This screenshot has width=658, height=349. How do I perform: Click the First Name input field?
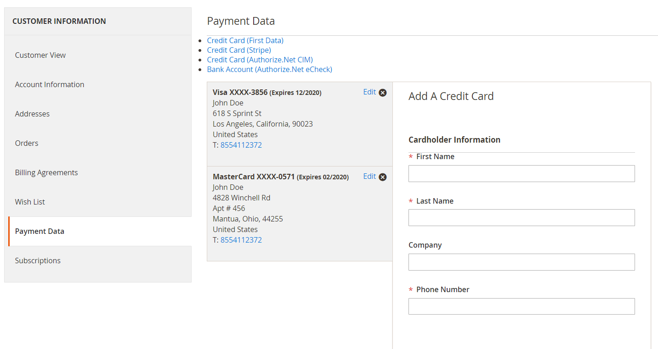coord(522,174)
